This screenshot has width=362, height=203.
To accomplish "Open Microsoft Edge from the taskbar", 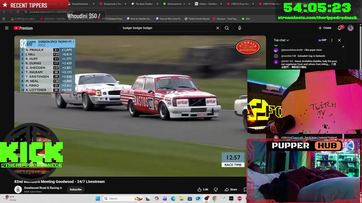I will (173, 198).
